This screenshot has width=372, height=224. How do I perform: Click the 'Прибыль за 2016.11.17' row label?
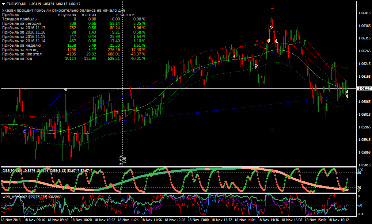tap(24, 28)
